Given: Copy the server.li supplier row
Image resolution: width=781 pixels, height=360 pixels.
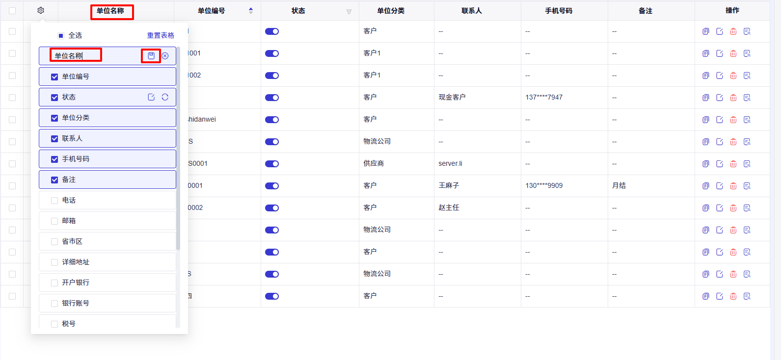Looking at the screenshot, I should pyautogui.click(x=706, y=164).
